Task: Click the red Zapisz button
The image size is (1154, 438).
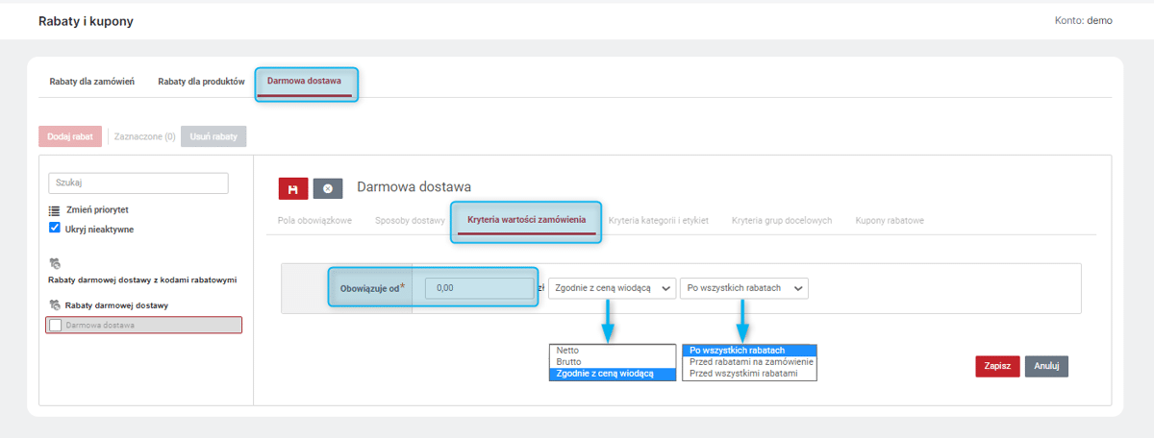Action: pyautogui.click(x=996, y=366)
